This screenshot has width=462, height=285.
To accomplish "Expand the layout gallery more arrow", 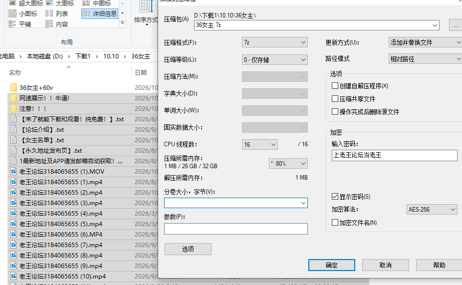I will [x=122, y=22].
